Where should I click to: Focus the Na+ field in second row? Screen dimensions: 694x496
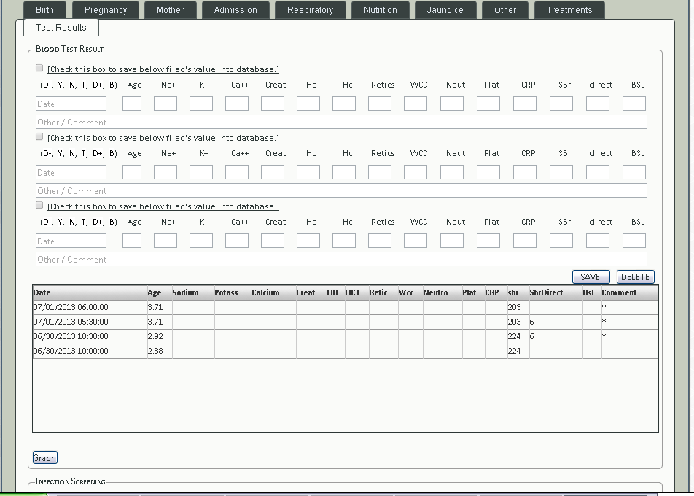click(165, 173)
